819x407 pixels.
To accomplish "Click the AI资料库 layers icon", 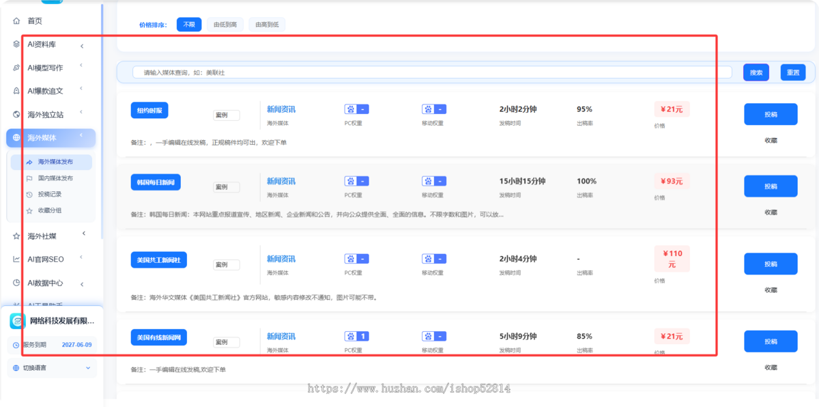I will pyautogui.click(x=16, y=44).
